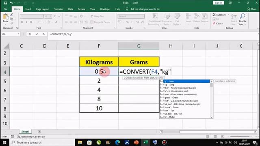This screenshot has height=146, width=260.
Task: Open the Font name combo box
Action: [x=32, y=16]
